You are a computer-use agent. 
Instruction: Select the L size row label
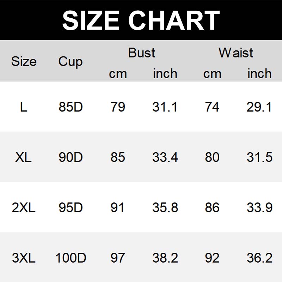pyautogui.click(x=24, y=107)
